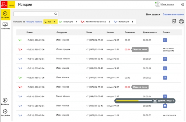Click incoming call icon in 12:51 row
Screen dimensions: 186x122
click(x=20, y=40)
